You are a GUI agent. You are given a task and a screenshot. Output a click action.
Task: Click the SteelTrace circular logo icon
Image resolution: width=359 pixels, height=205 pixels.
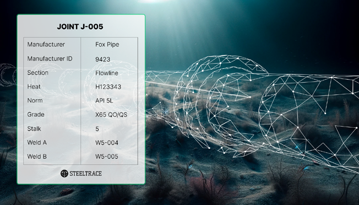pyautogui.click(x=64, y=174)
